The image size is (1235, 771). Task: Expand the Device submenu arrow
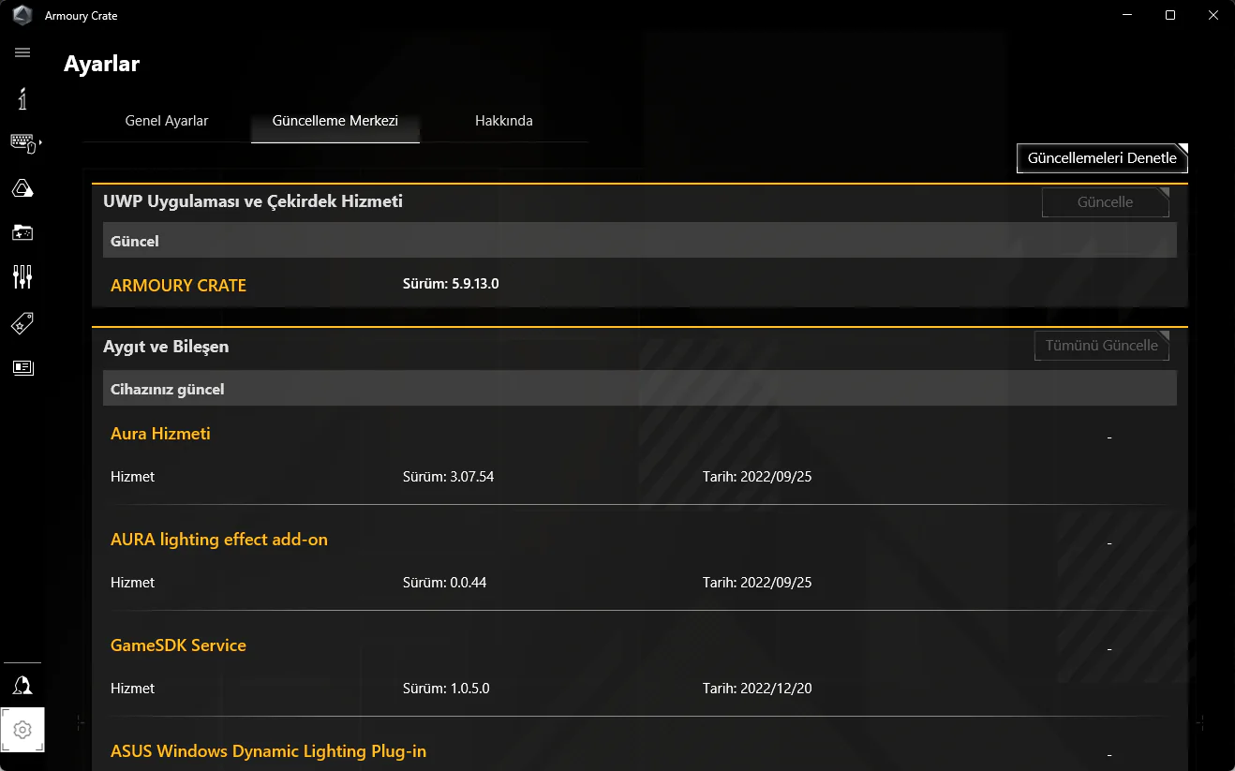(40, 142)
